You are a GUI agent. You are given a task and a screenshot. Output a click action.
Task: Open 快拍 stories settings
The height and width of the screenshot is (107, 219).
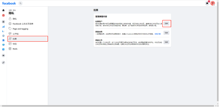(15, 44)
